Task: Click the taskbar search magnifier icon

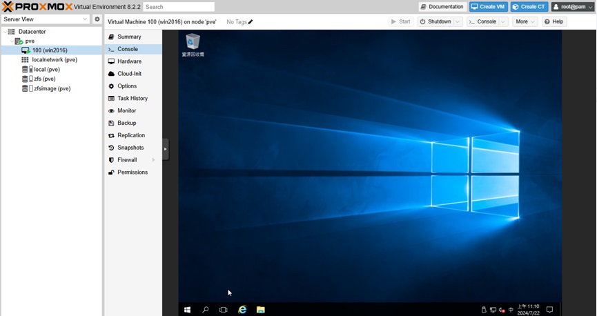Action: click(205, 310)
